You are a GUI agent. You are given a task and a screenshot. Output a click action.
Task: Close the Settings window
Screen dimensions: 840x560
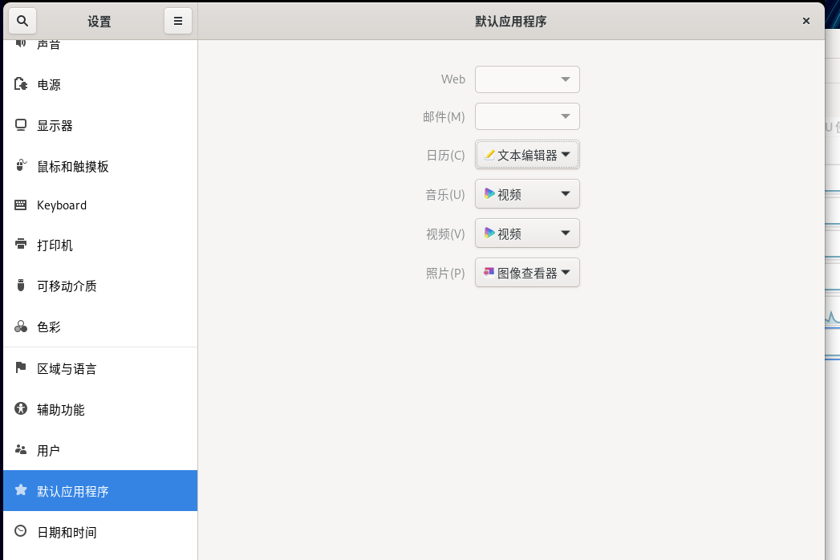click(806, 21)
